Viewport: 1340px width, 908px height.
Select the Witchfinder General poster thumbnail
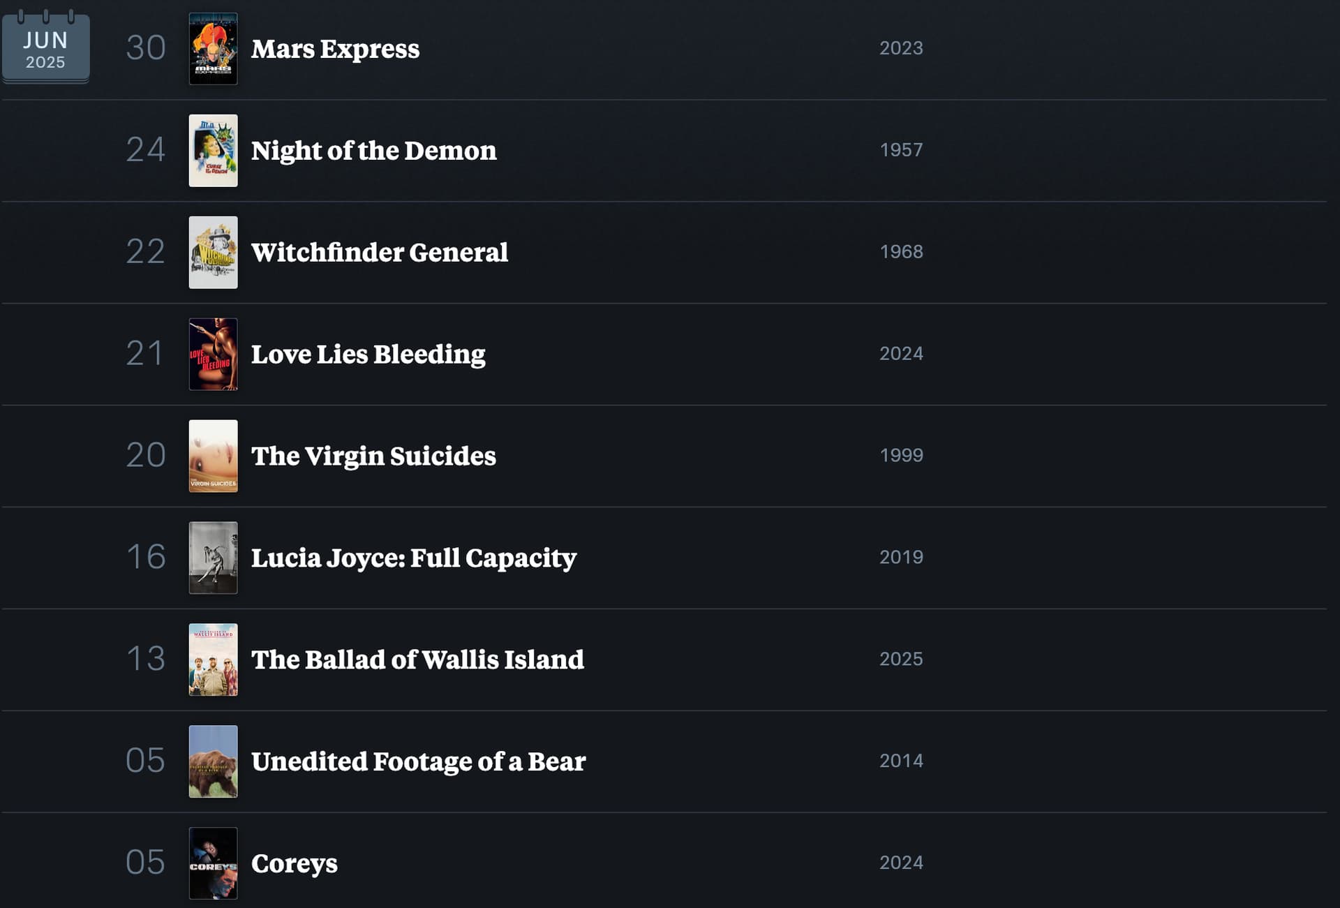tap(213, 253)
